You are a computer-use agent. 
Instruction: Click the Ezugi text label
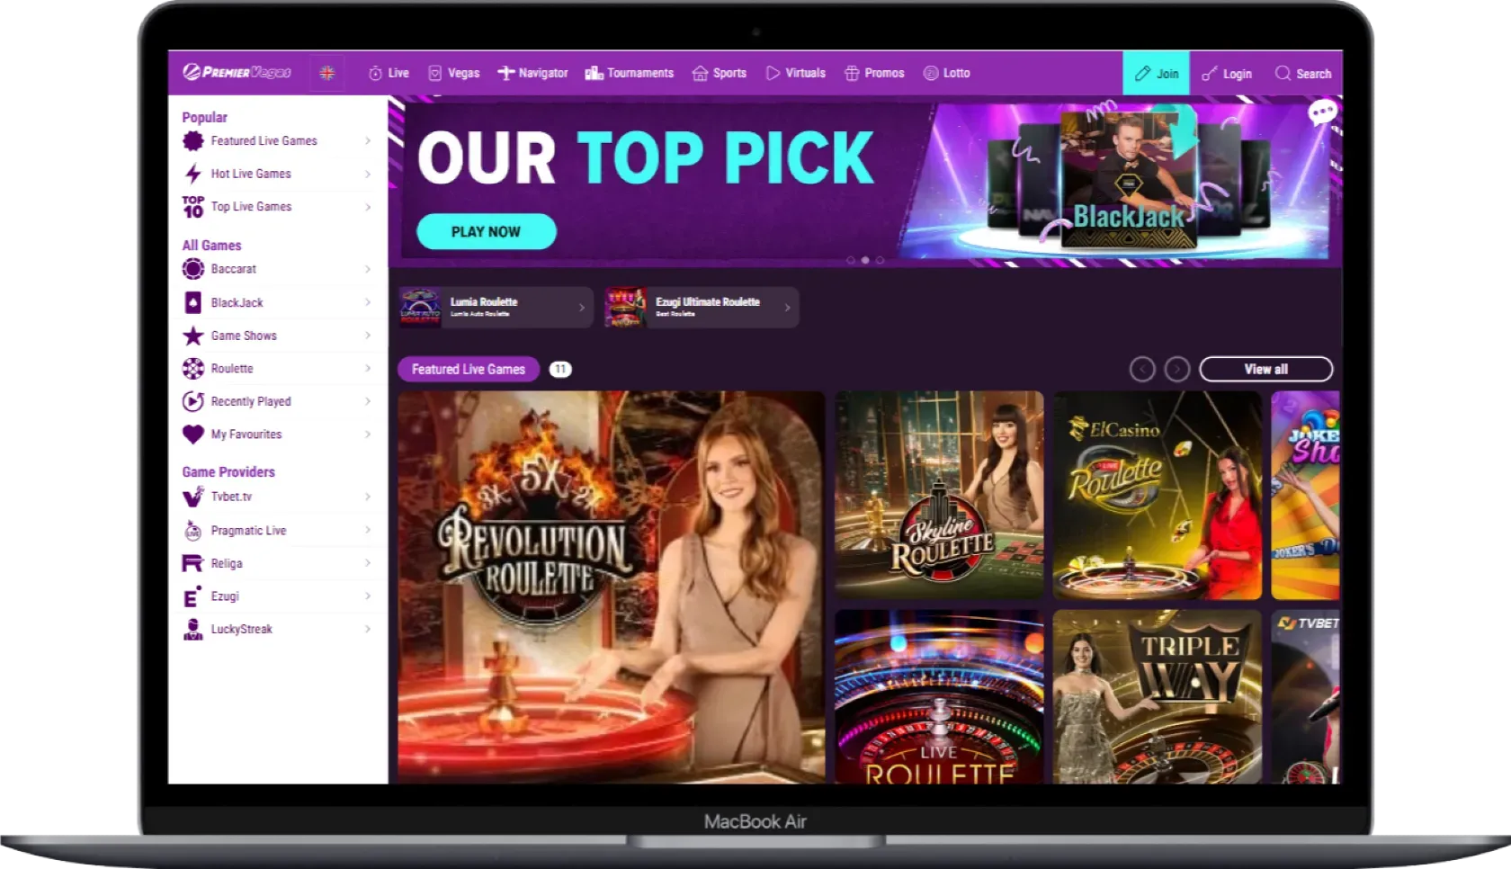(x=225, y=596)
